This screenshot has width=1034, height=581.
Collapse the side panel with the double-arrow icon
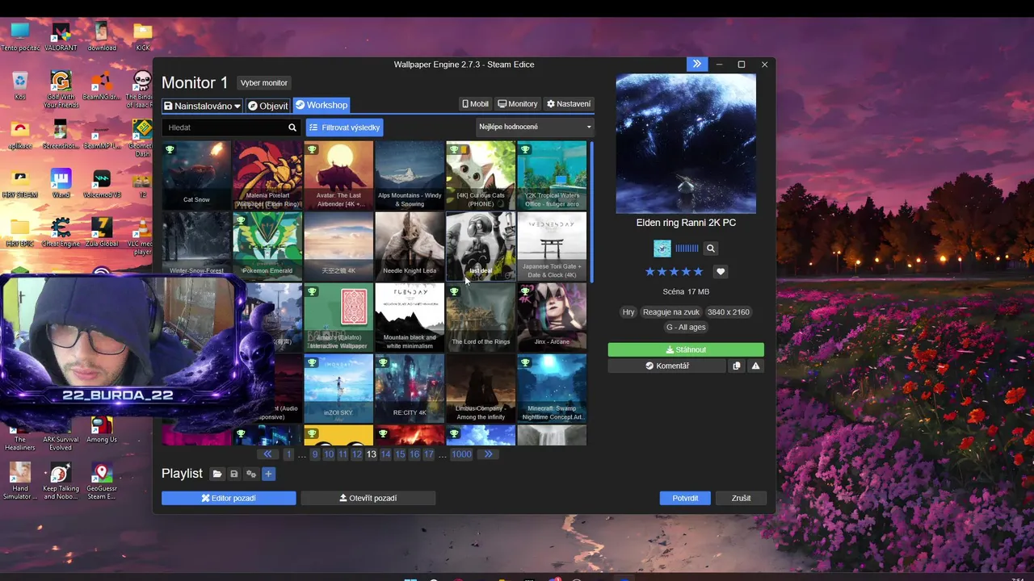[x=696, y=64]
